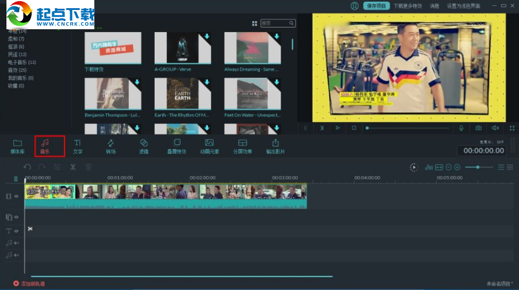Toggle visibility of the main video track
Viewport: 519px width, 290px height.
[16, 196]
